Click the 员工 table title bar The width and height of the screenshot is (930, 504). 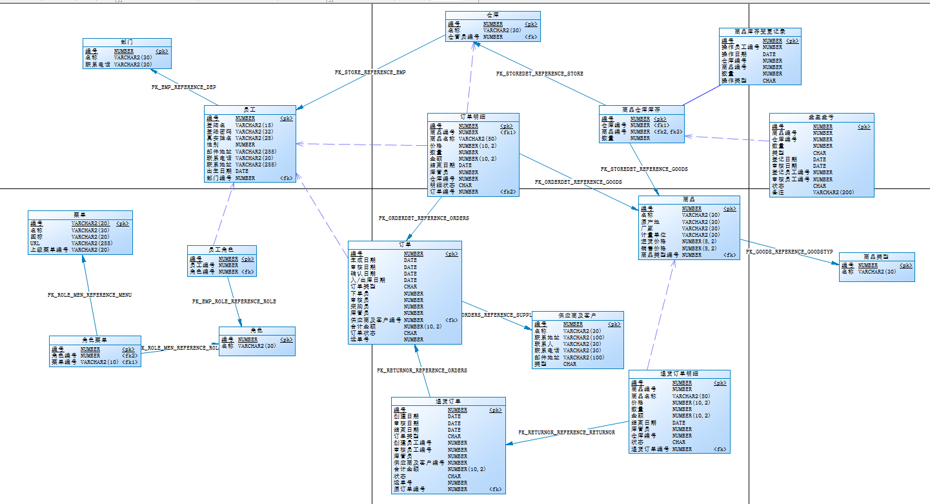coord(249,110)
